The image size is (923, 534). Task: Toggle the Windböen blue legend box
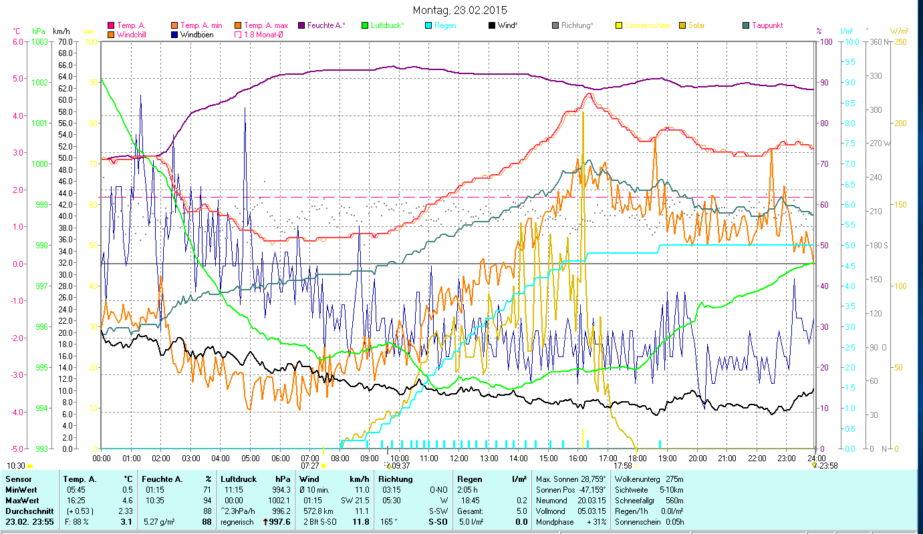[x=176, y=35]
